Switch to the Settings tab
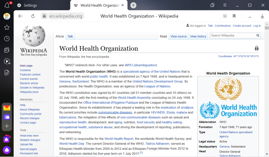Image resolution: width=269 pixels, height=157 pixels. pos(27,5)
